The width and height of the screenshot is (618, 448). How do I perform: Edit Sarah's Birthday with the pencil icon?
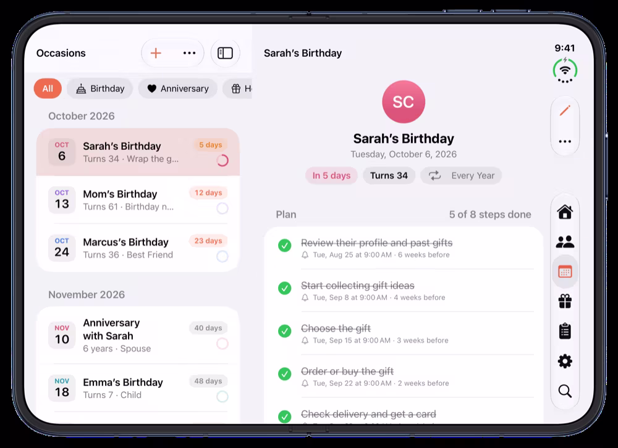(565, 110)
